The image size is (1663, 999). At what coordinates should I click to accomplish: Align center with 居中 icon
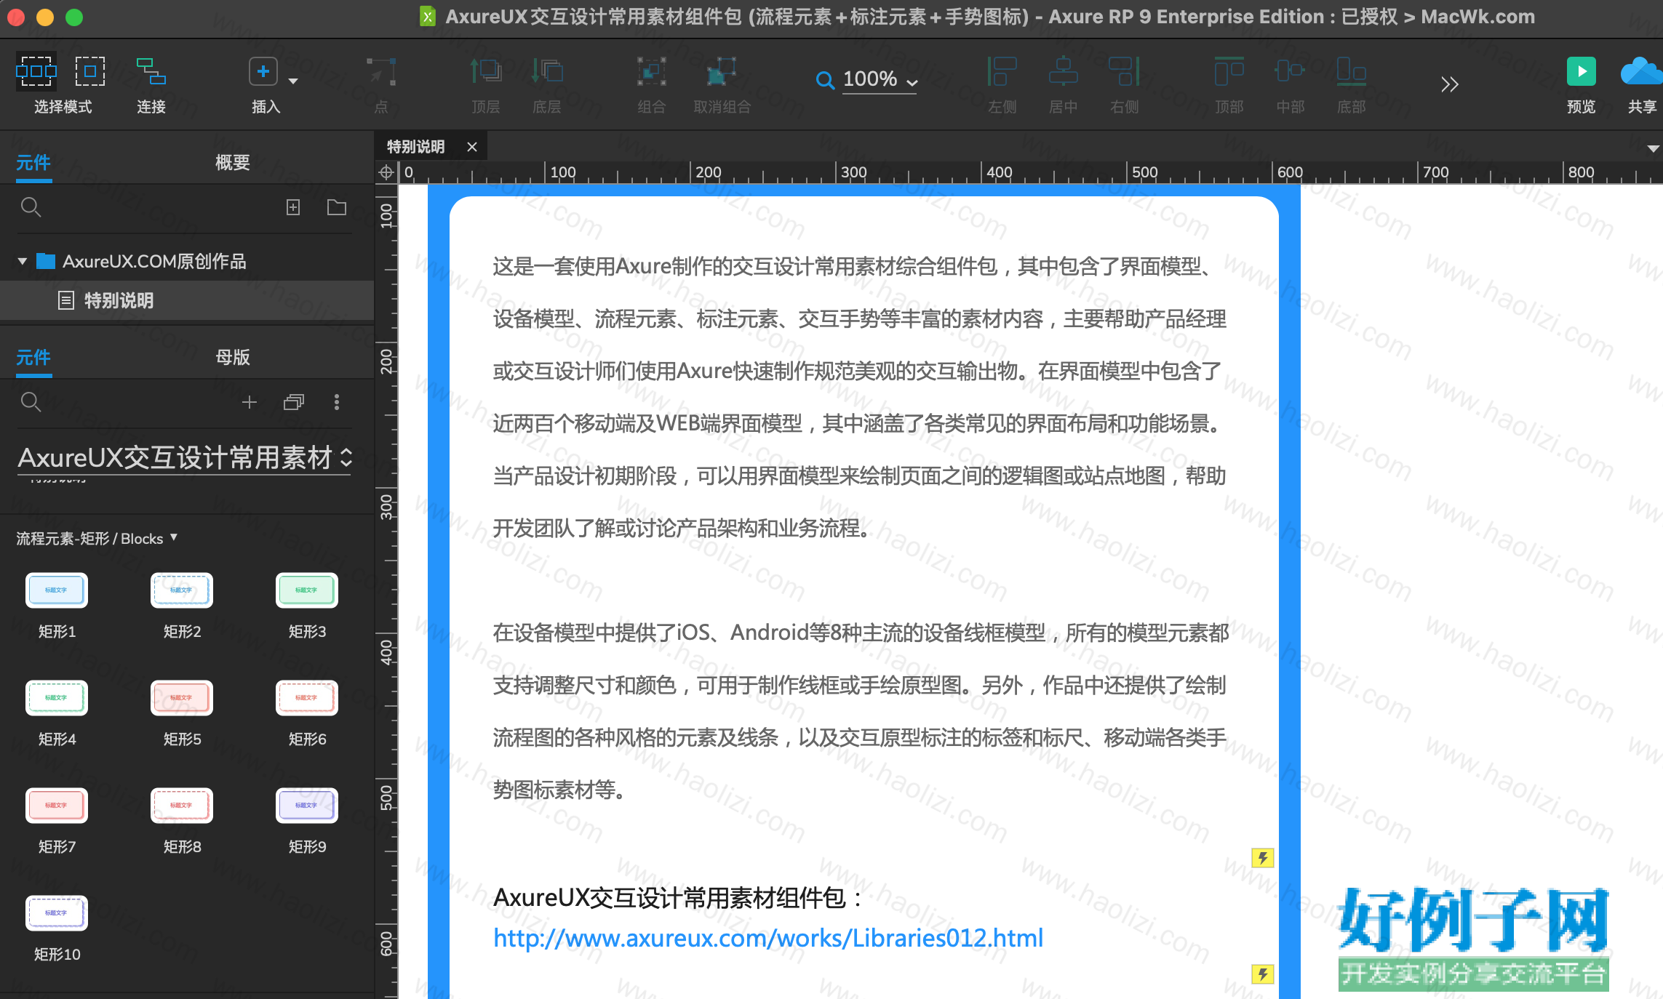point(1063,71)
